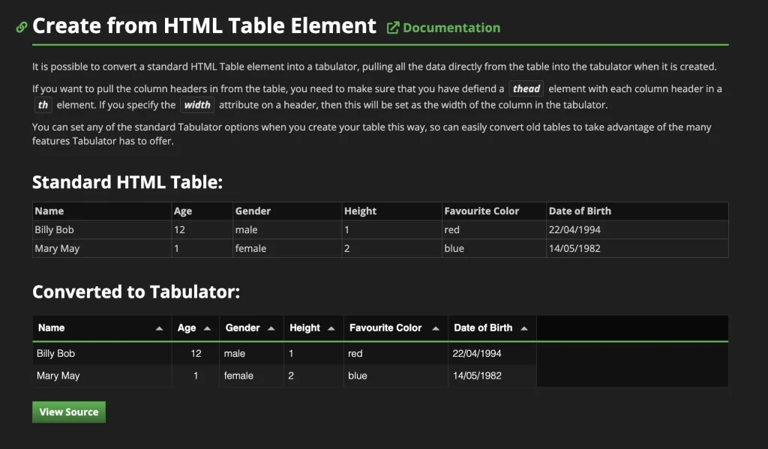Screen dimensions: 768x449
Task: Toggle sorting on the Date of Birth header
Action: [482, 328]
